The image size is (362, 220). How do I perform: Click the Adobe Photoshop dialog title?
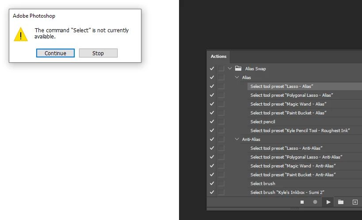[34, 16]
